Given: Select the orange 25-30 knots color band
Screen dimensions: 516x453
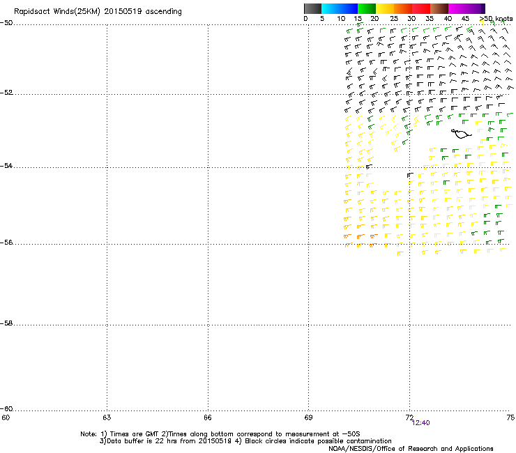Looking at the screenshot, I should tap(403, 8).
